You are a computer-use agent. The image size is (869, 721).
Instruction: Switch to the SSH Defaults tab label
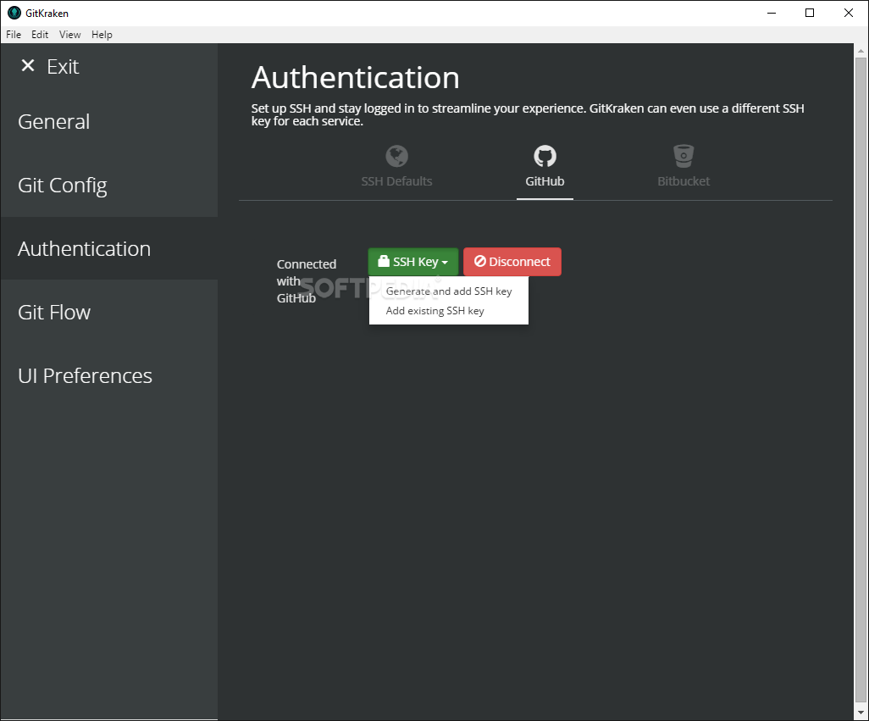[x=397, y=181]
